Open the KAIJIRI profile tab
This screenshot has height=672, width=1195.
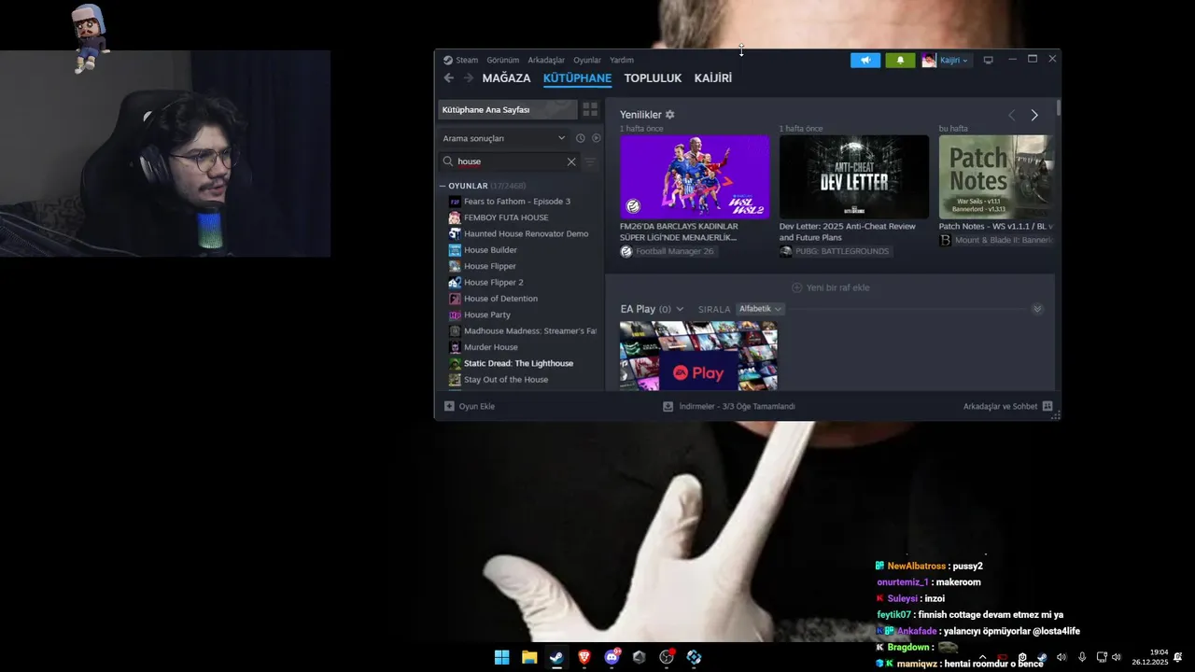713,78
